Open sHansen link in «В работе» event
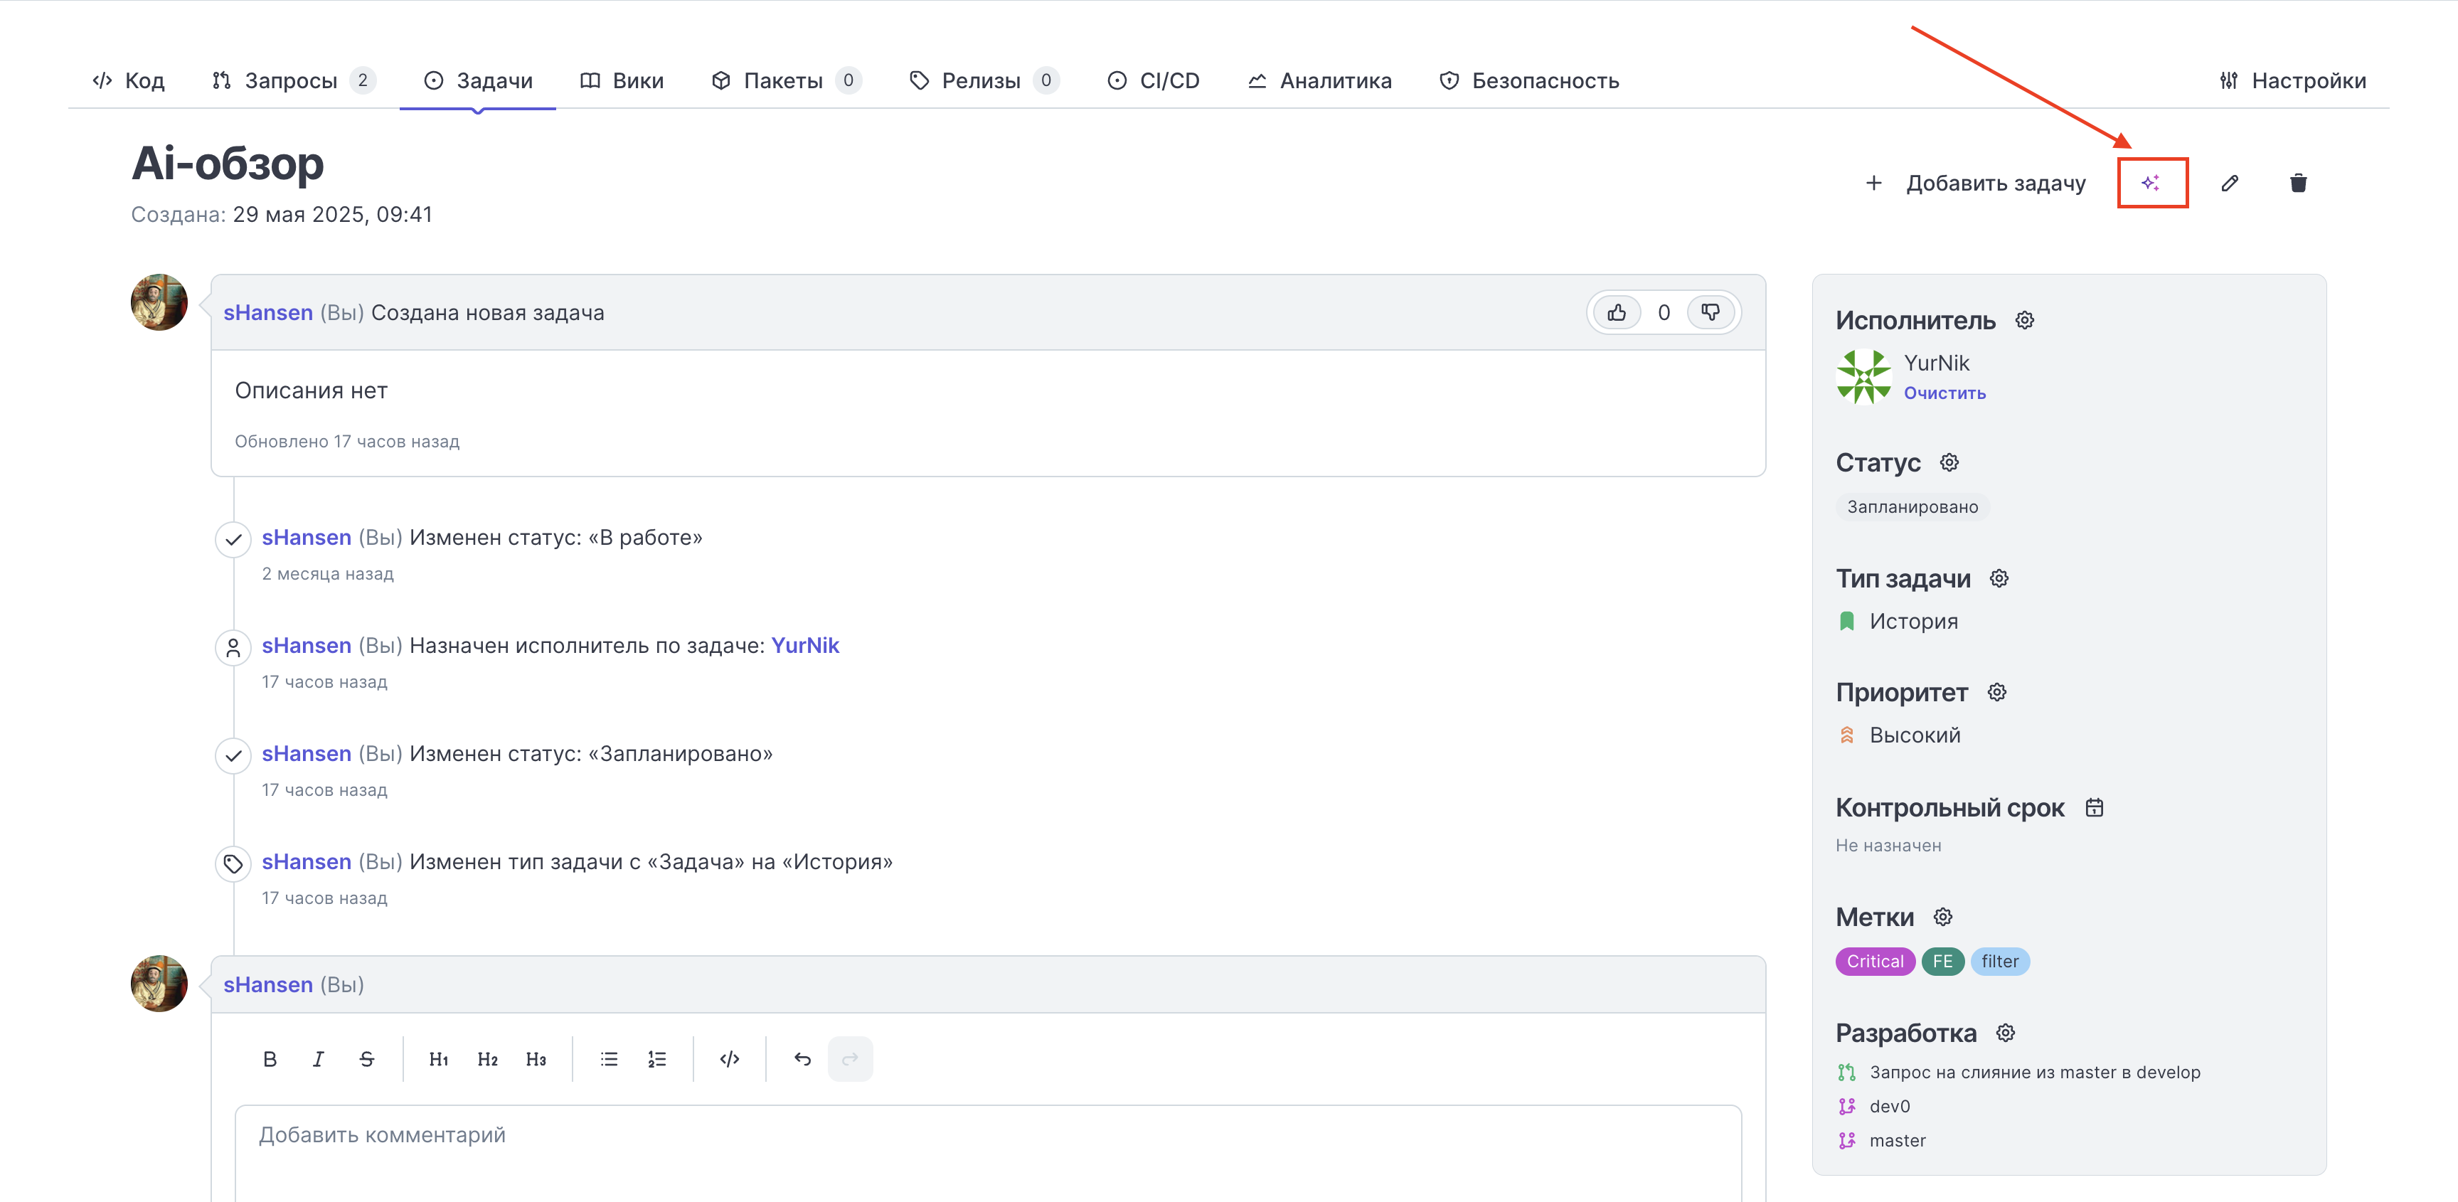2458x1202 pixels. 307,538
